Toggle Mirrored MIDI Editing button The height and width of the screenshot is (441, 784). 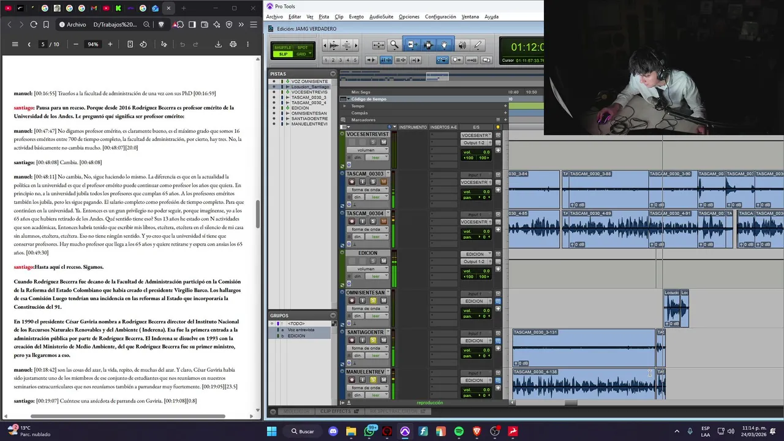tap(472, 60)
